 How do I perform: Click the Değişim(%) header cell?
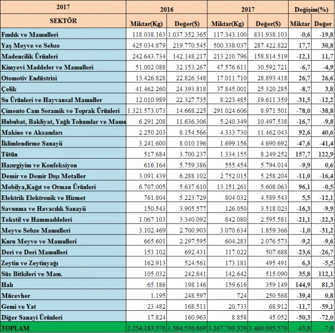coord(311,9)
